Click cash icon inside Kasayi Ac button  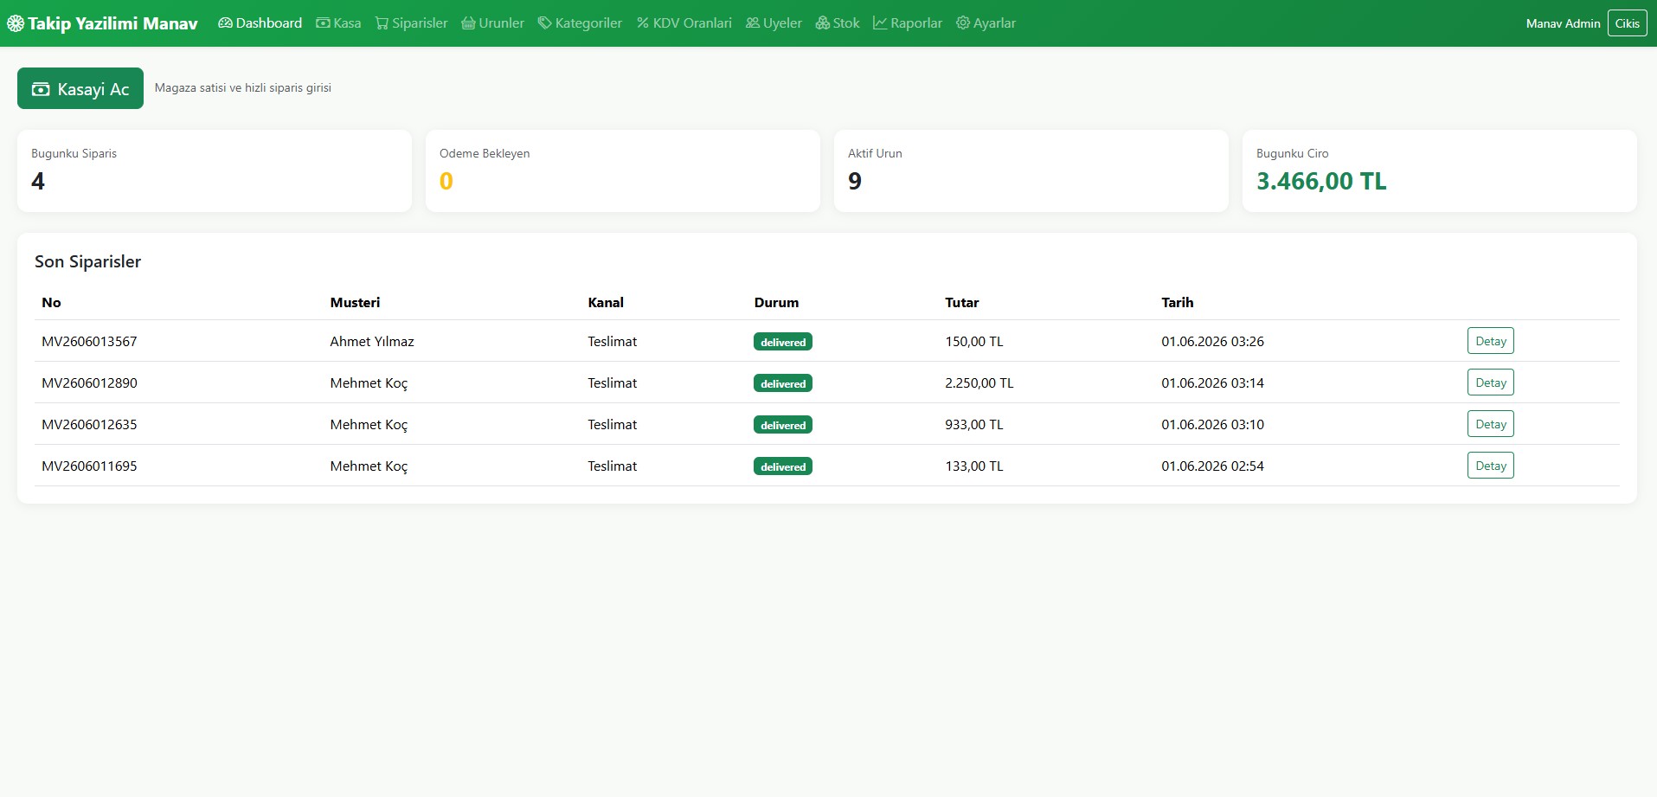pos(41,89)
